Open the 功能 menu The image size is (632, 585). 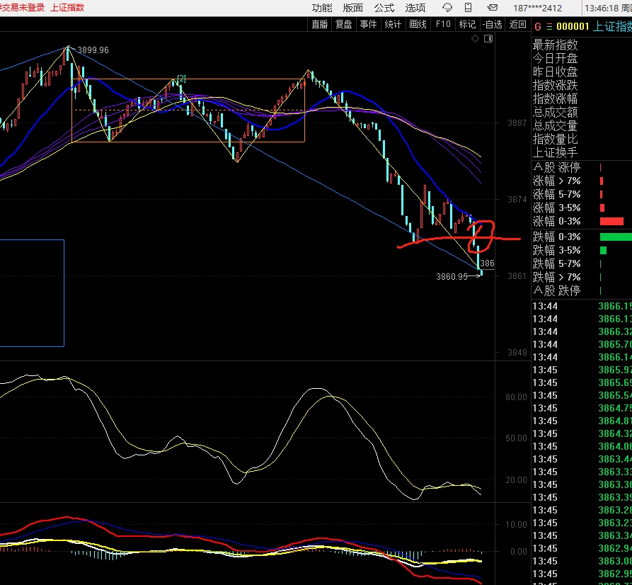pos(321,8)
